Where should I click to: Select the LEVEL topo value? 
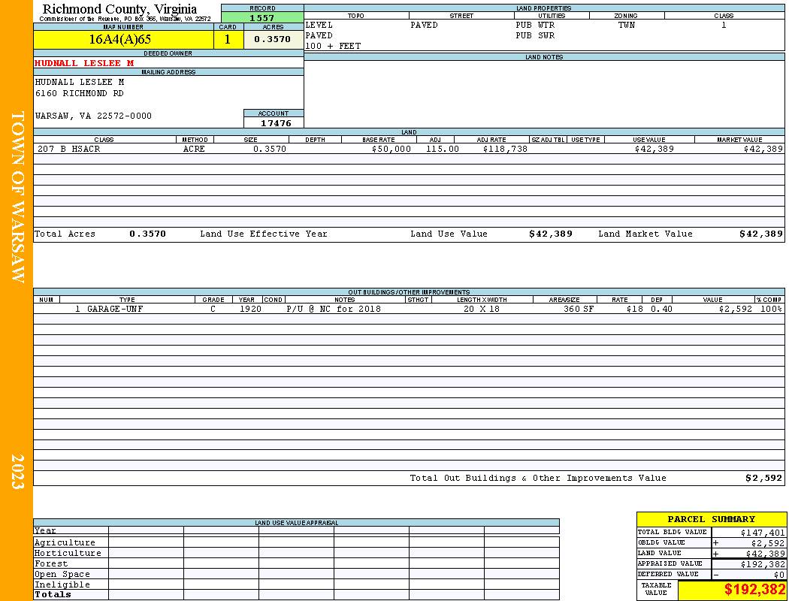(319, 25)
